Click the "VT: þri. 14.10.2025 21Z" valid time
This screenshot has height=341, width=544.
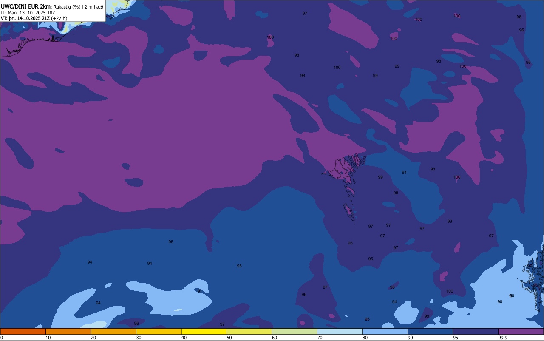pyautogui.click(x=25, y=18)
